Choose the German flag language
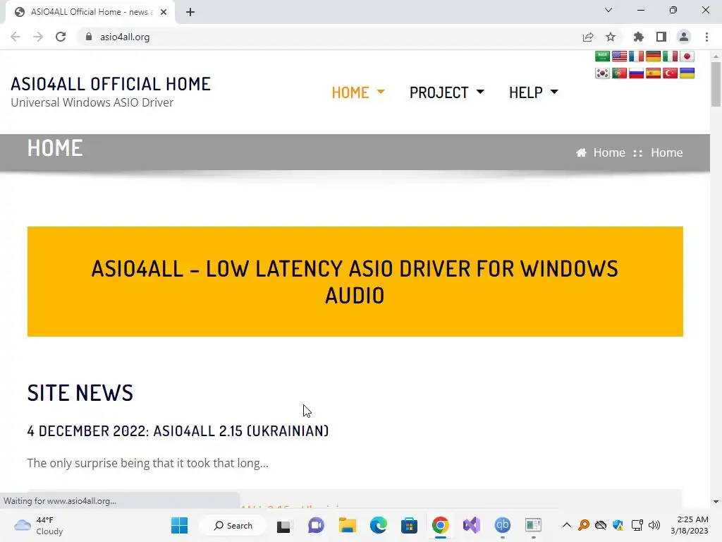Screen dimensions: 722x542 point(653,56)
